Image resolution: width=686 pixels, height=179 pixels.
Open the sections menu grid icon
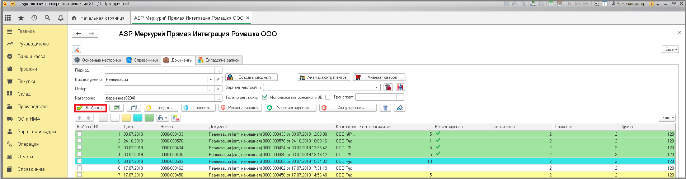[x=8, y=18]
